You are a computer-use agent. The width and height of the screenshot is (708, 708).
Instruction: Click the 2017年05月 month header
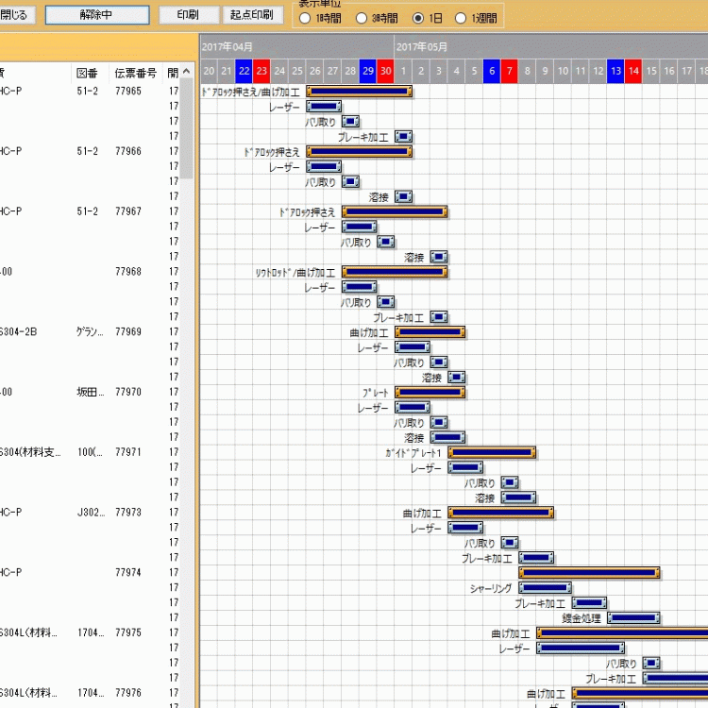551,47
